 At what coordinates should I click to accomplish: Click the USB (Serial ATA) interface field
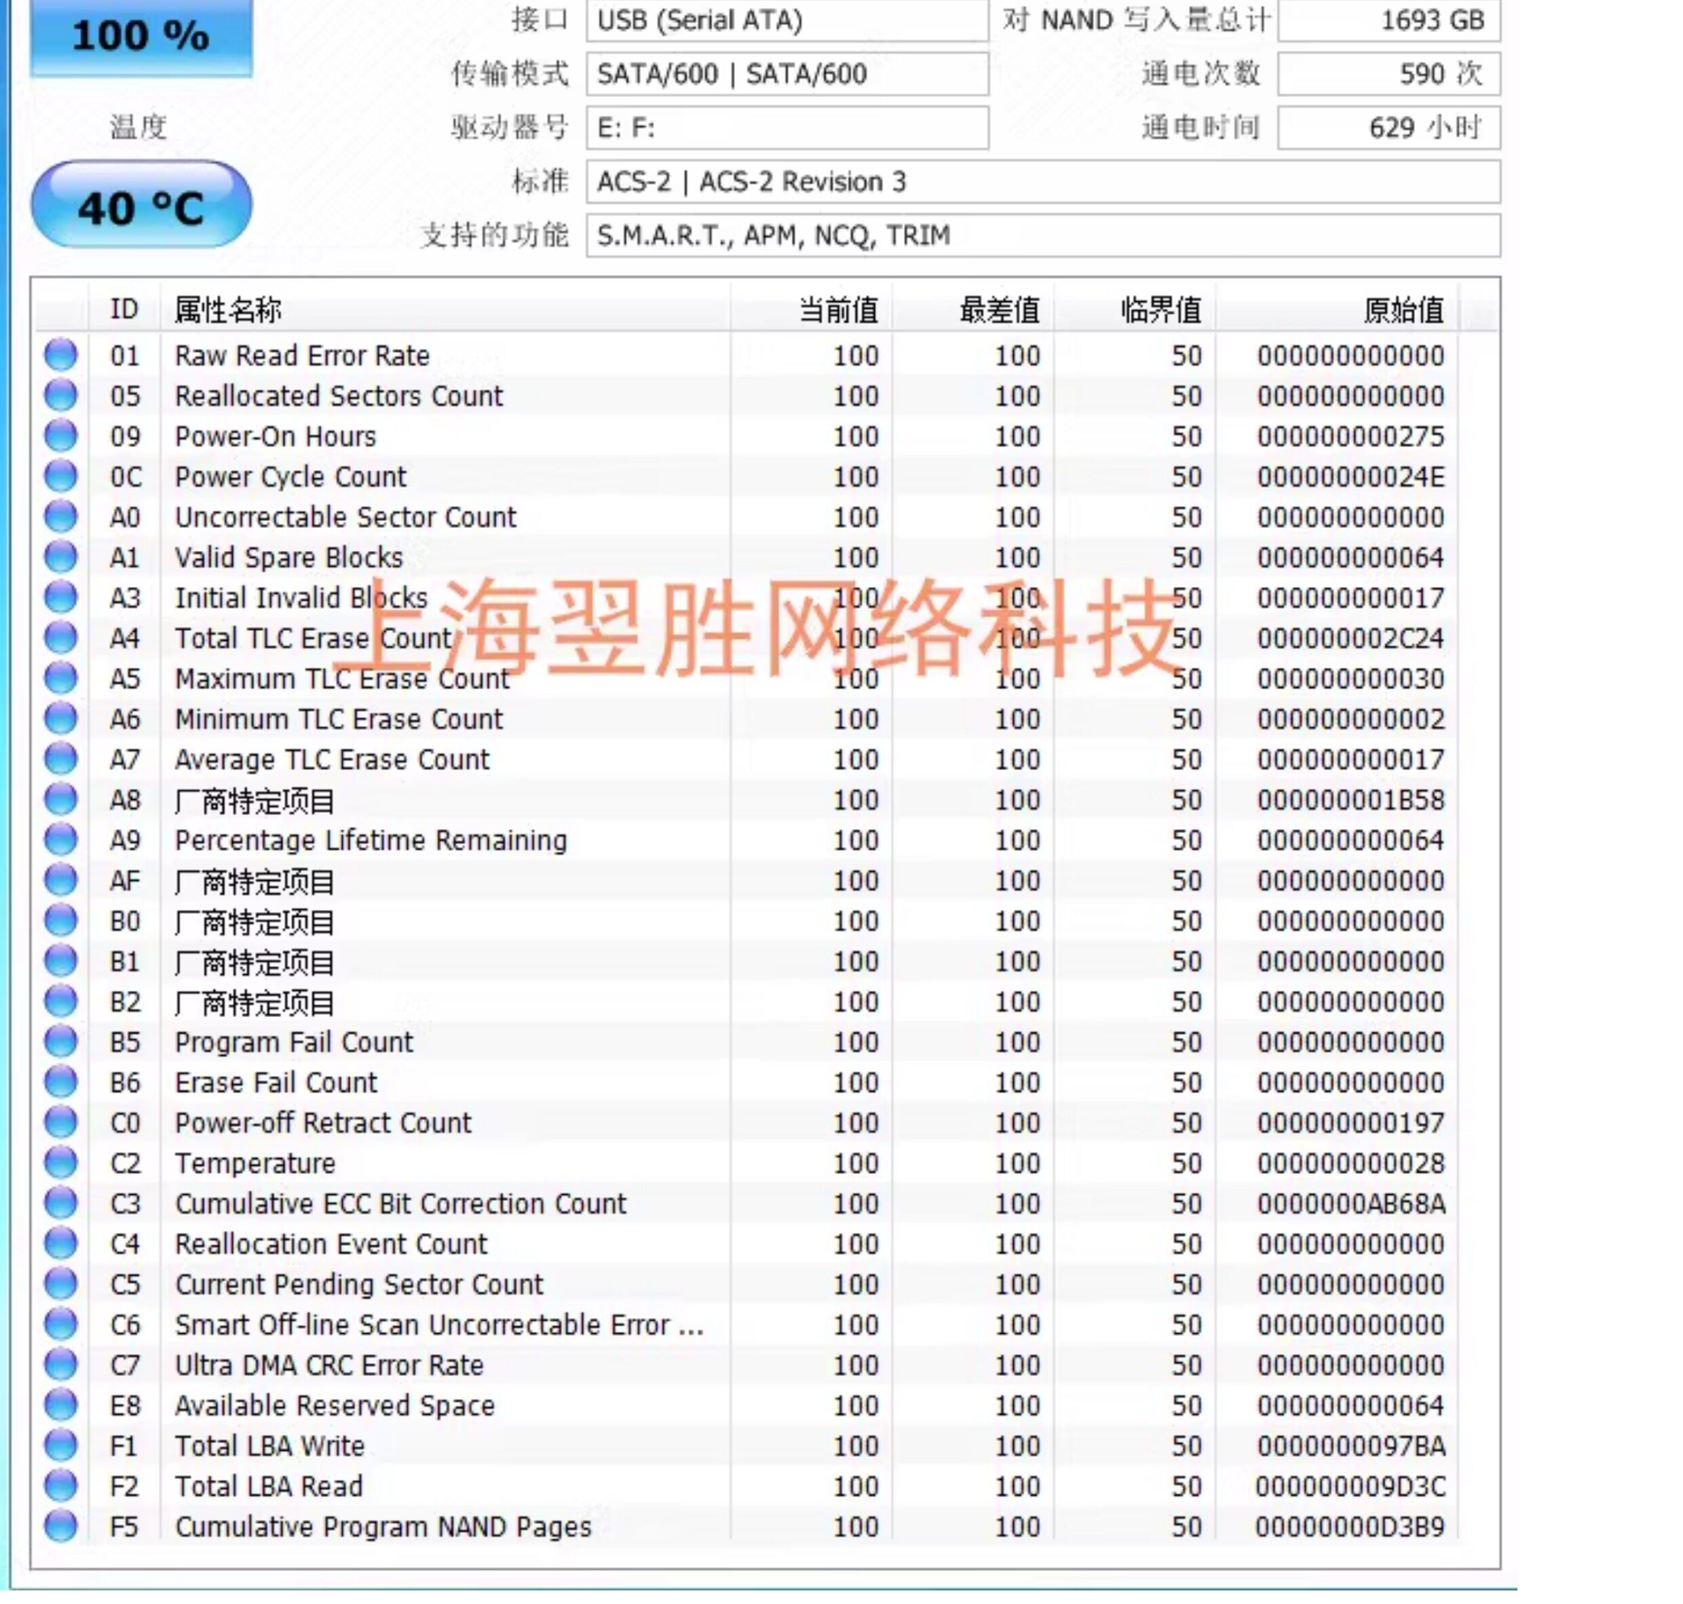click(x=787, y=20)
